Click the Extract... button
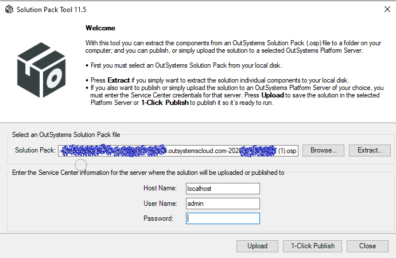Image resolution: width=396 pixels, height=258 pixels. point(370,150)
